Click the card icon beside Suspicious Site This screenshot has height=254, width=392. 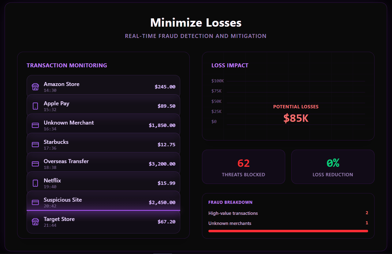[x=35, y=203]
